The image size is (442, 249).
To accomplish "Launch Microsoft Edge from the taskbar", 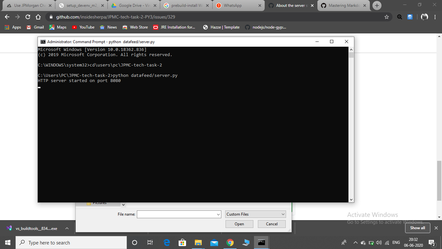I will pos(166,242).
